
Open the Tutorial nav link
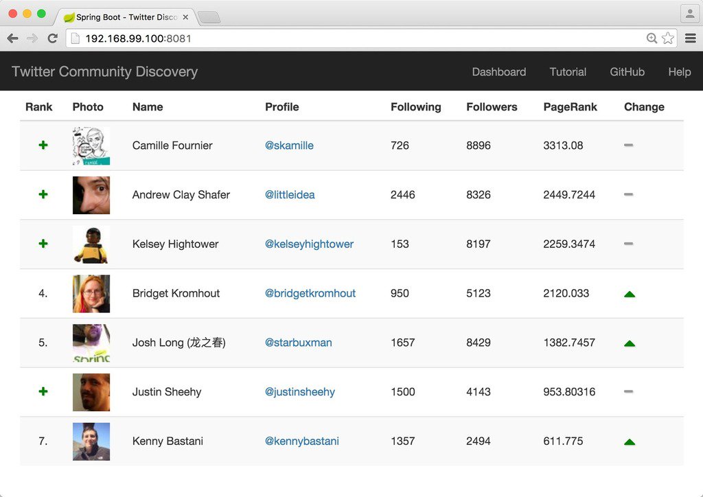[x=568, y=71]
